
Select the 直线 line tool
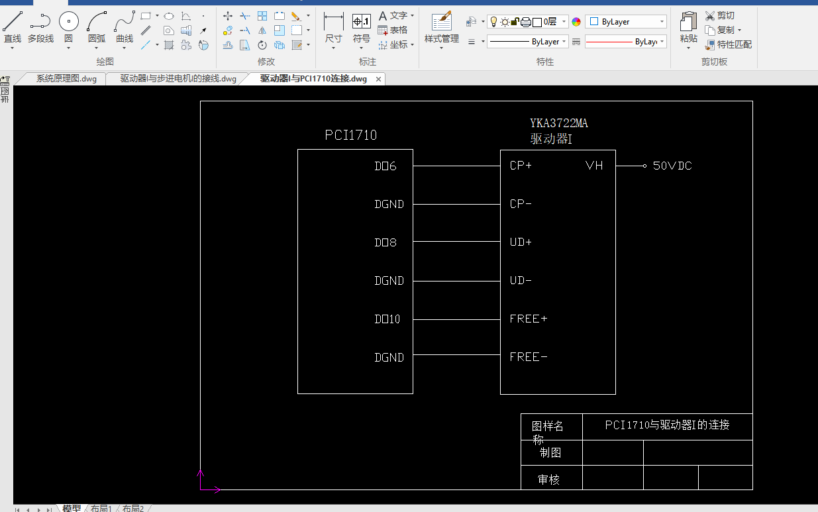tap(12, 27)
